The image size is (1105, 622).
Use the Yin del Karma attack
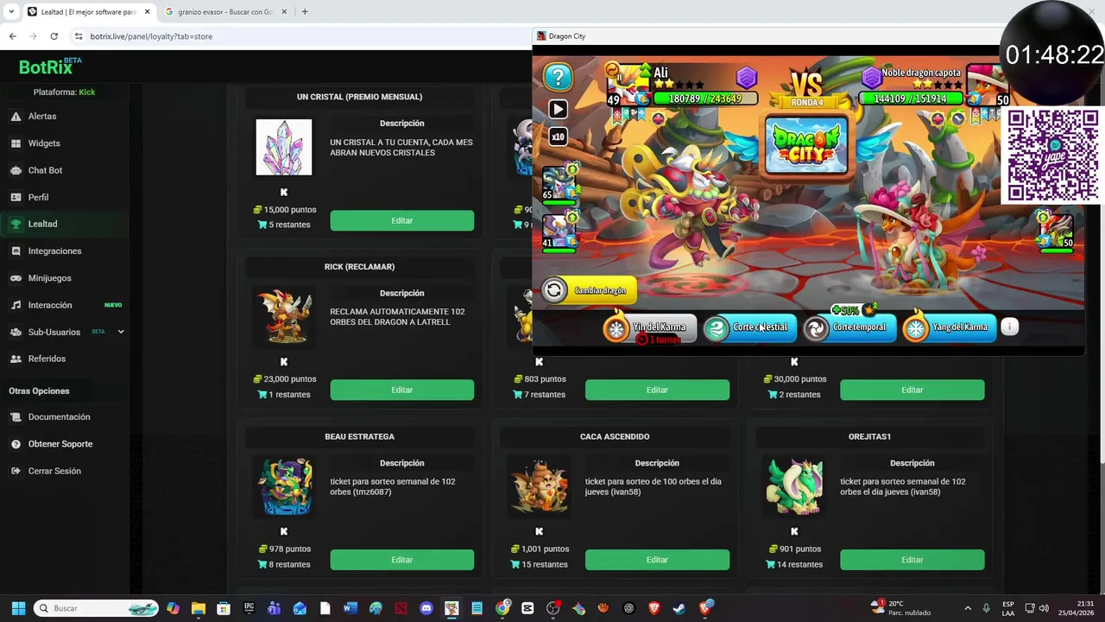649,327
